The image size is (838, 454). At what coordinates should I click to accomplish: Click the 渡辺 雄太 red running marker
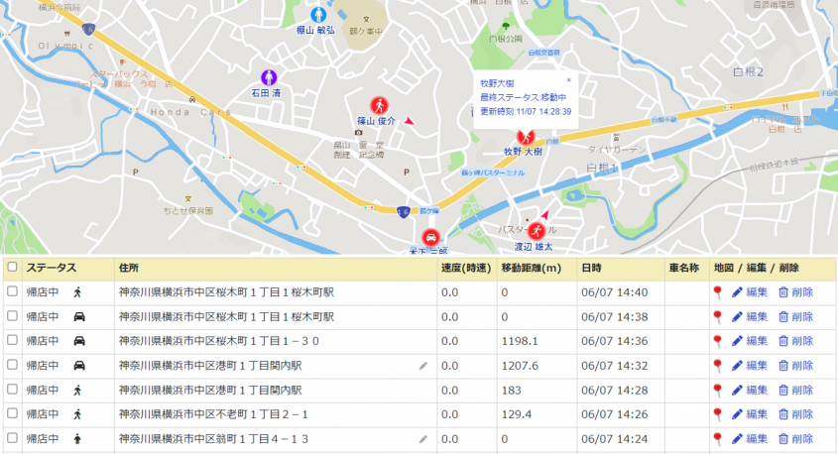coord(537,231)
